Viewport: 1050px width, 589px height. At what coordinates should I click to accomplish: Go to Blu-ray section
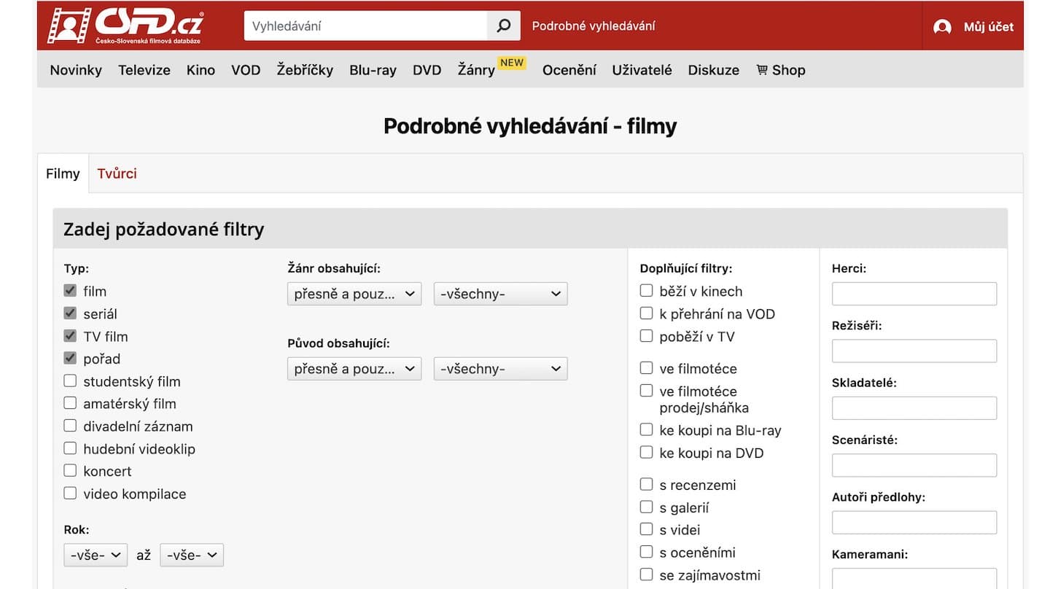(373, 70)
